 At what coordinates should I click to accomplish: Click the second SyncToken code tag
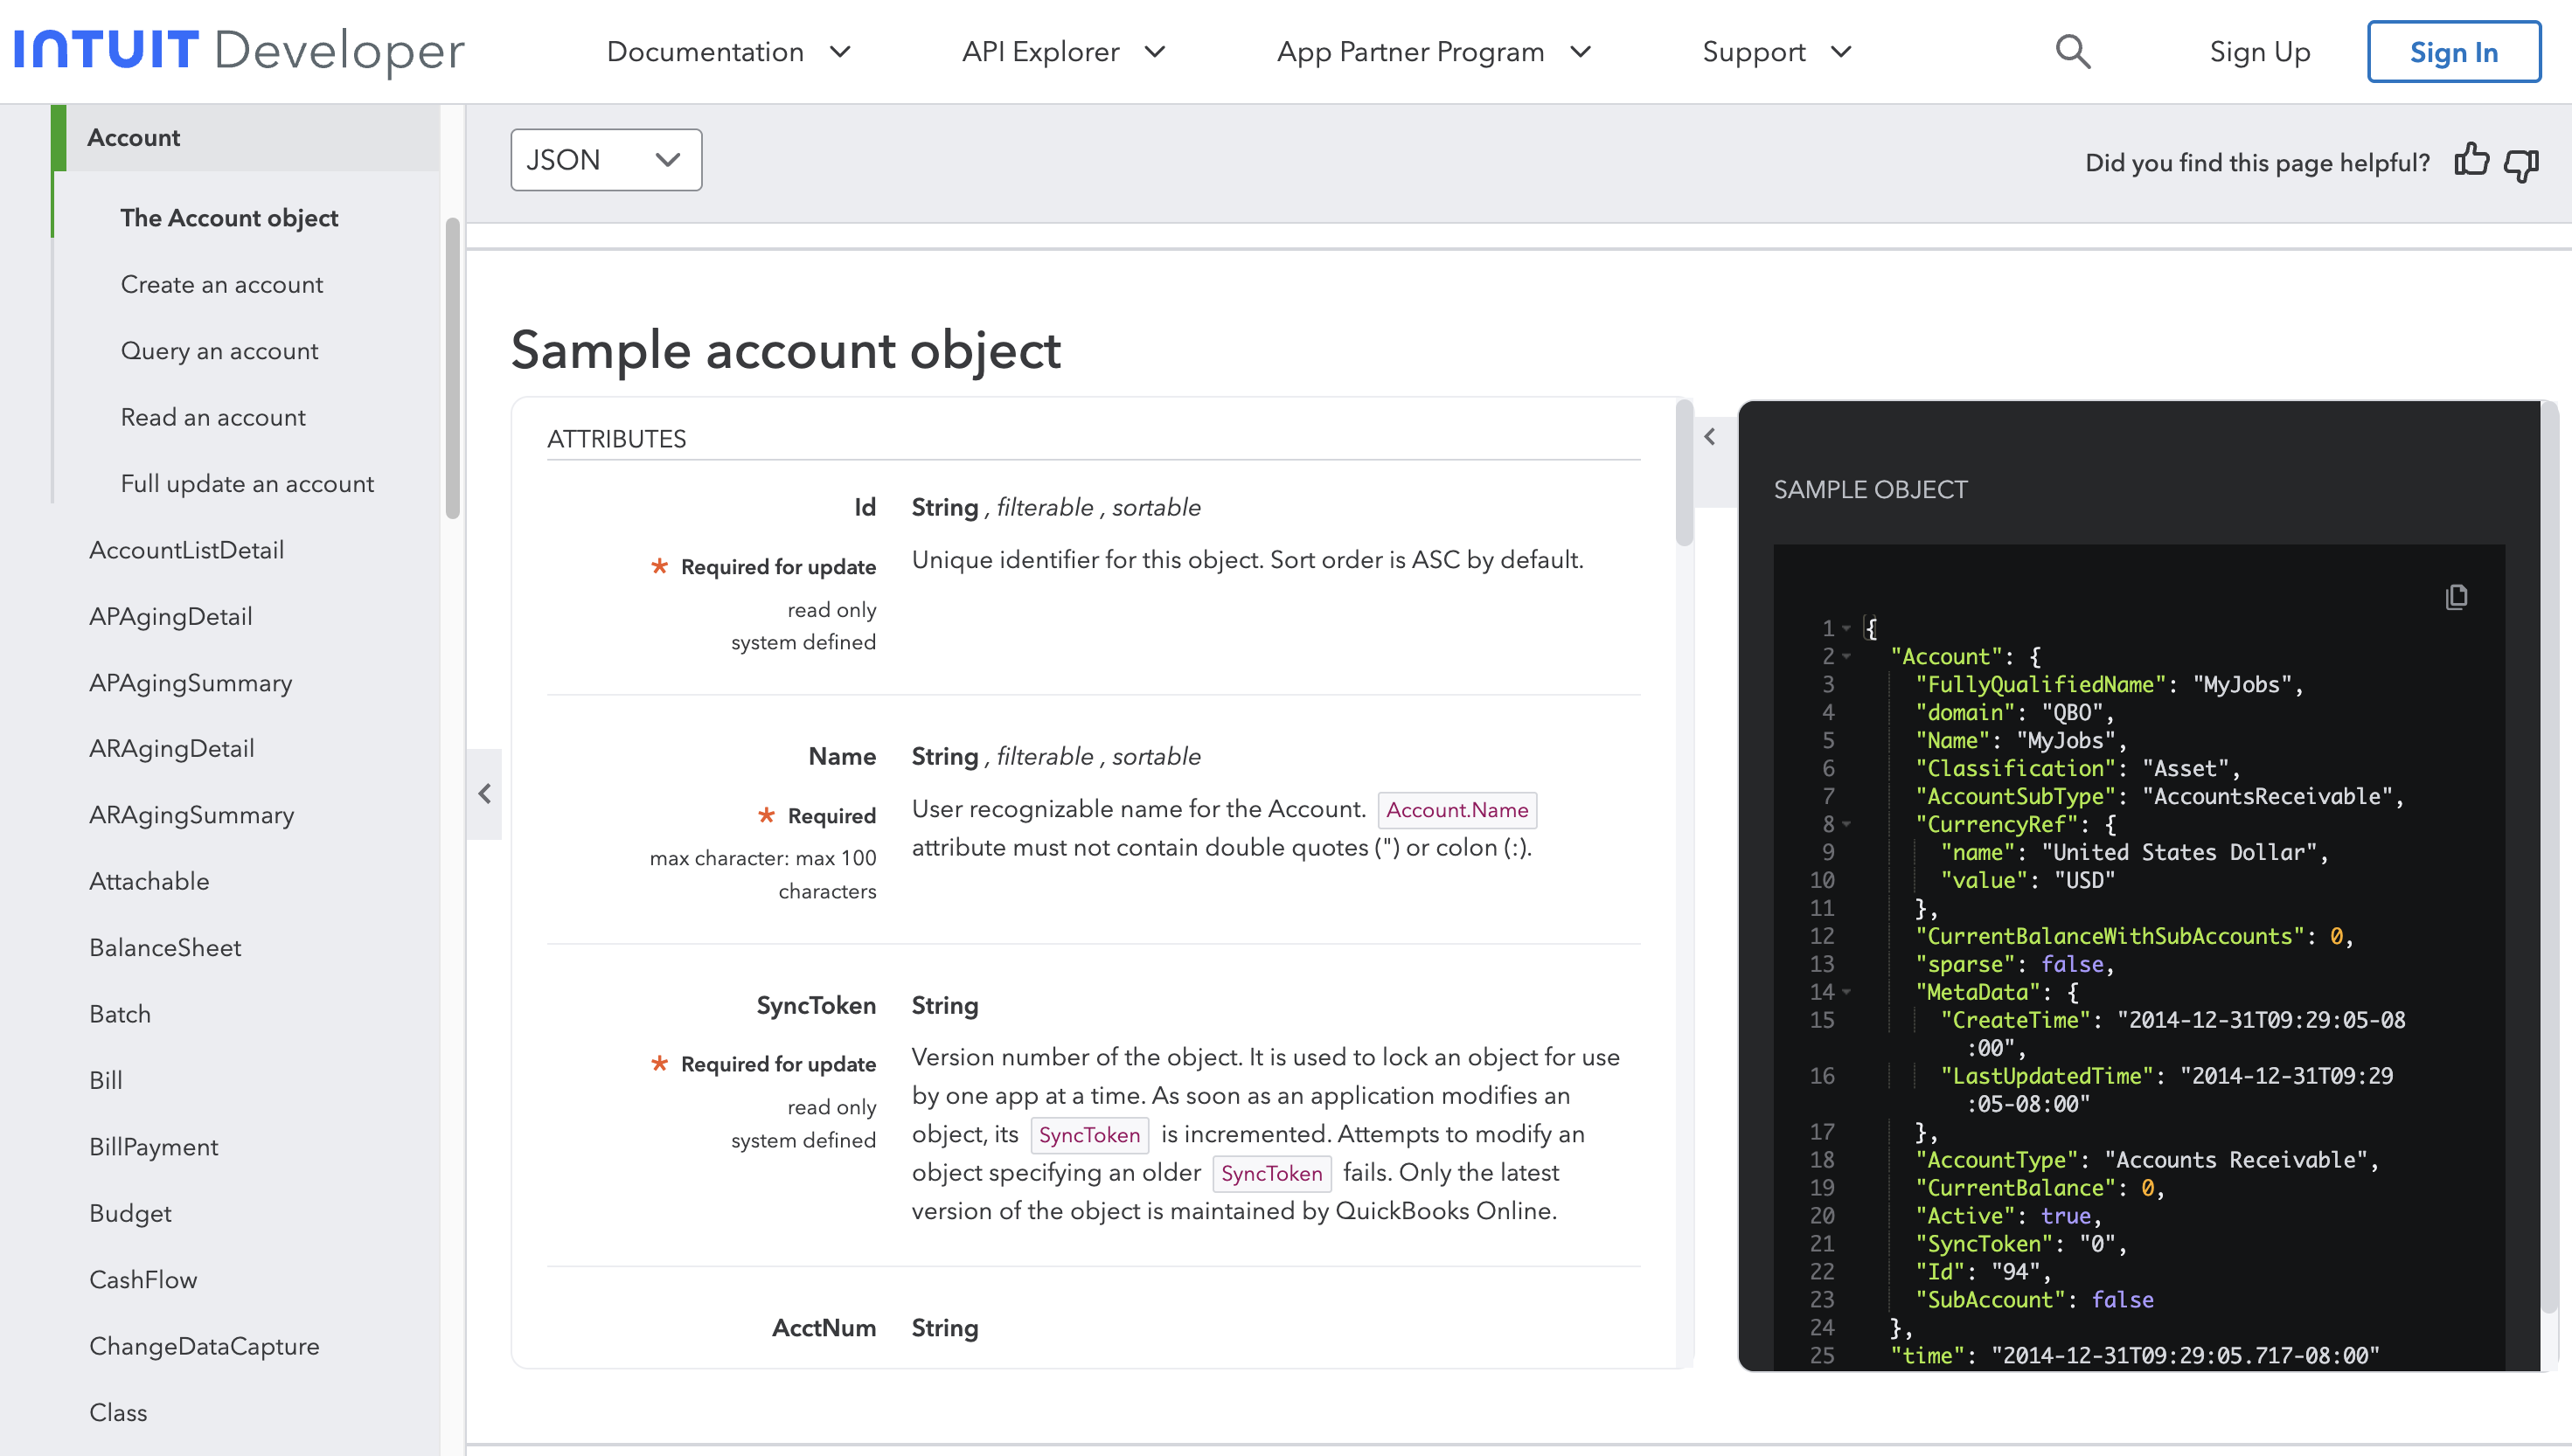pos(1271,1173)
